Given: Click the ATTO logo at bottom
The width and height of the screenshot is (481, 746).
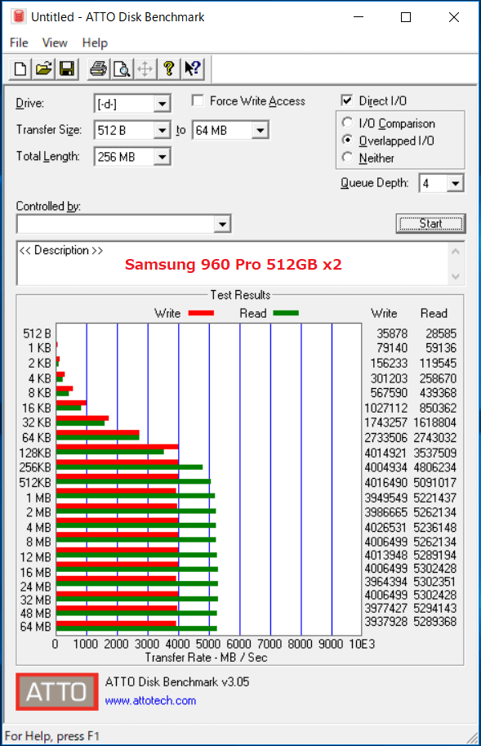Looking at the screenshot, I should (57, 692).
